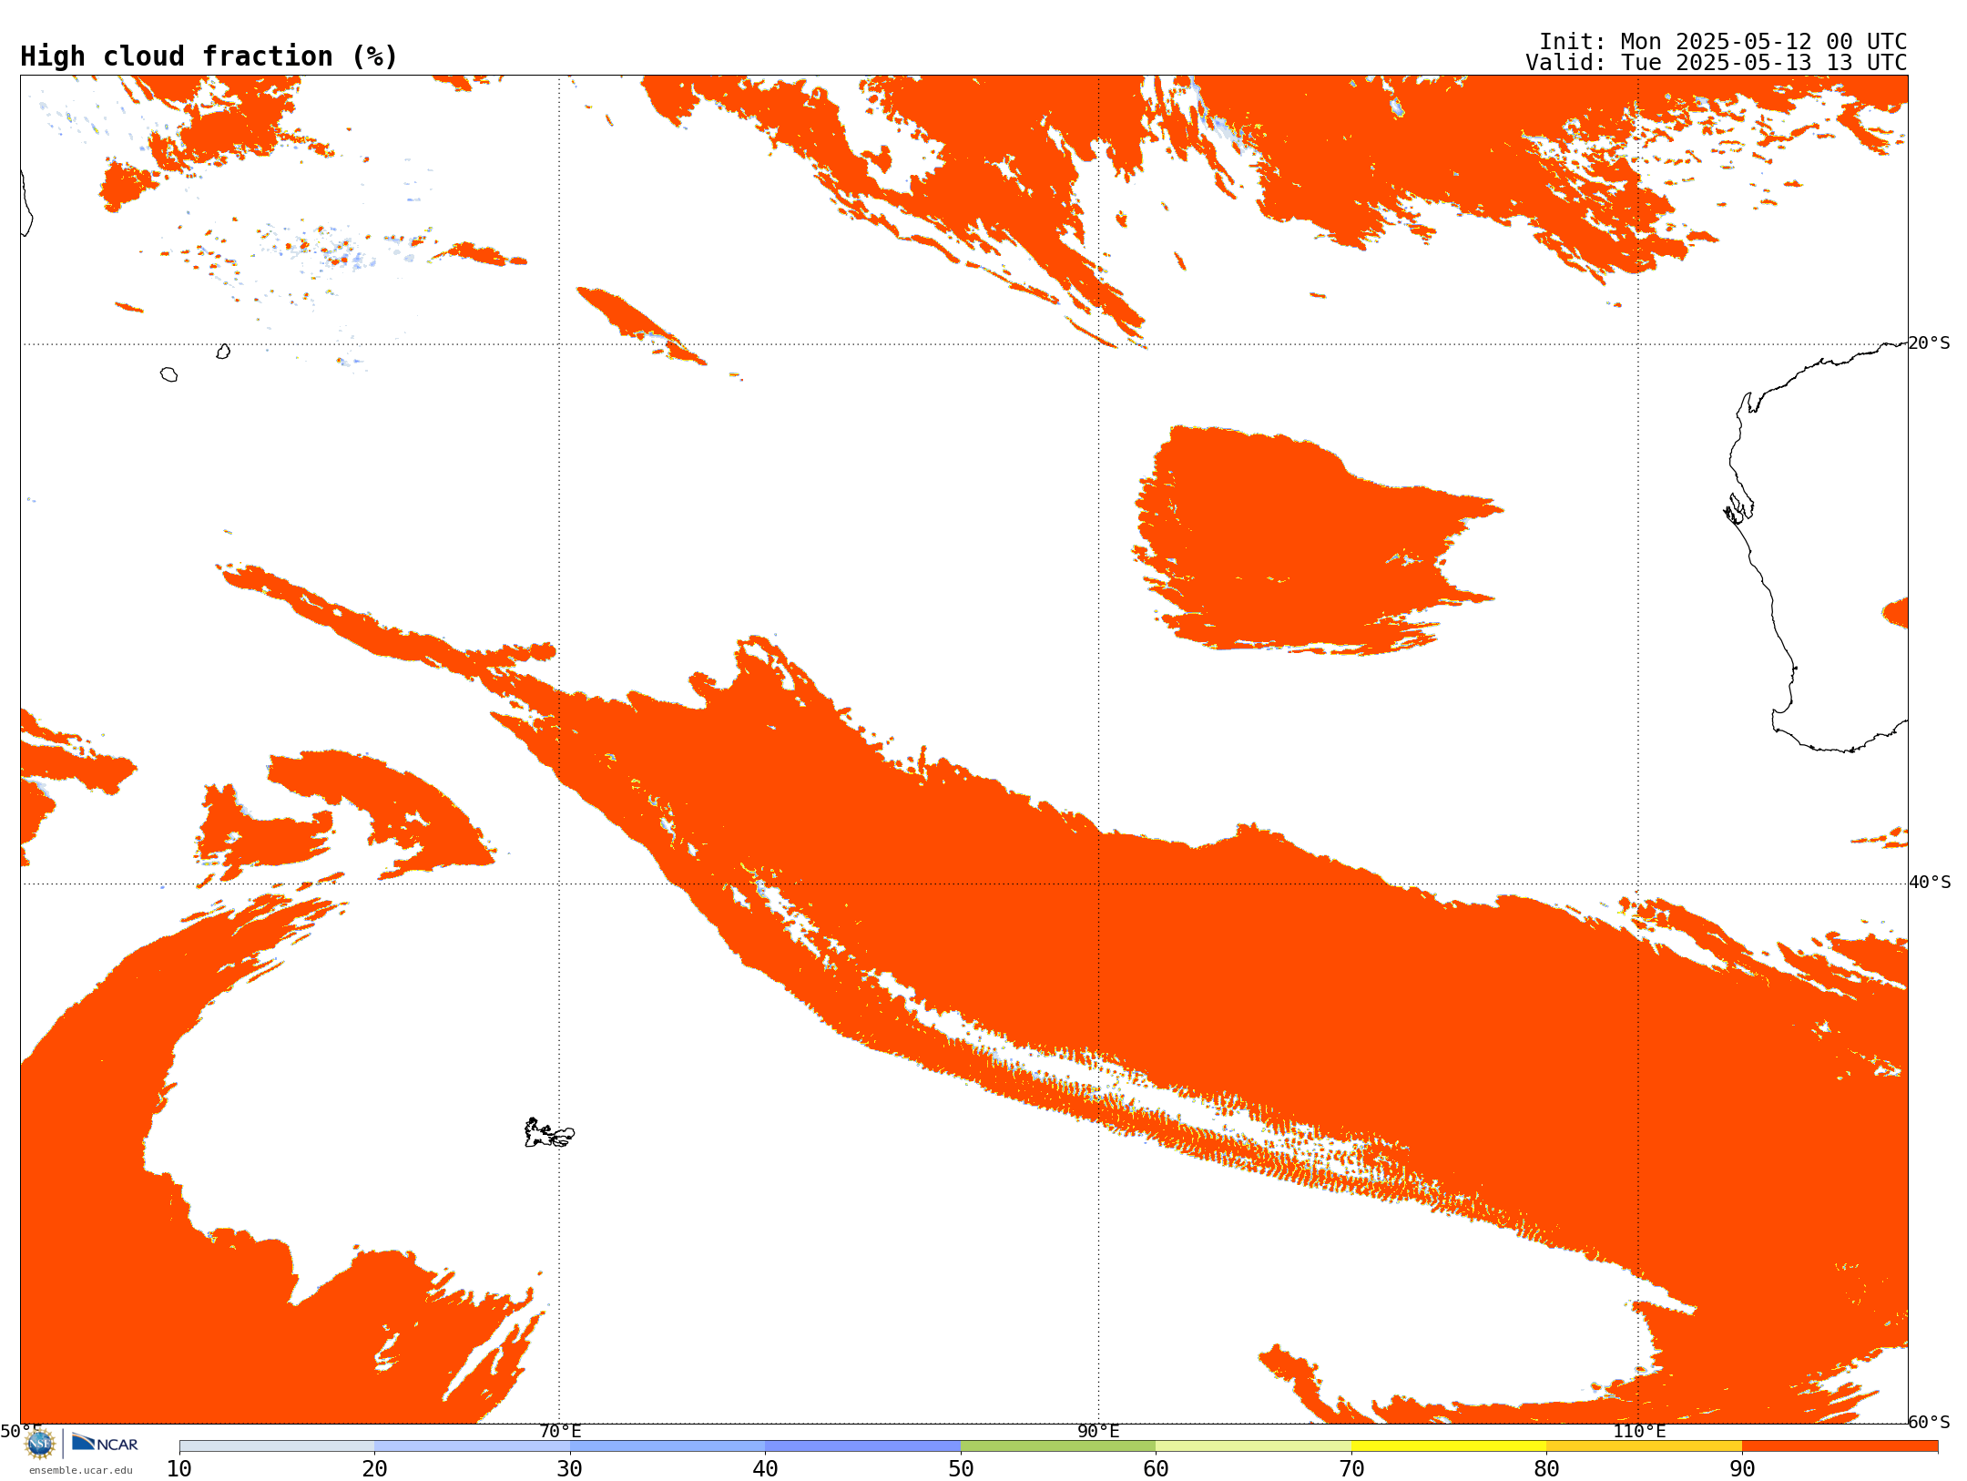Click the 50-60 green colorbar segment
This screenshot has width=1967, height=1481.
[1058, 1446]
